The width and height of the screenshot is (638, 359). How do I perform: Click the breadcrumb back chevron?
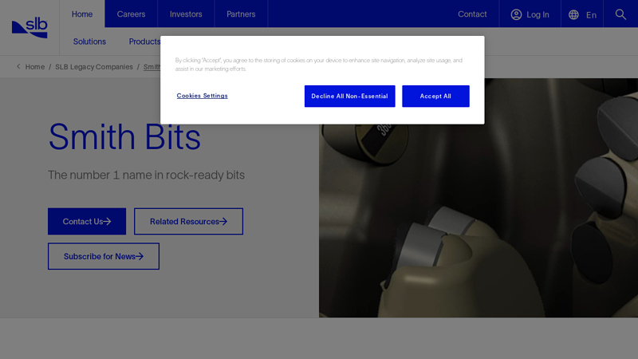coord(18,67)
